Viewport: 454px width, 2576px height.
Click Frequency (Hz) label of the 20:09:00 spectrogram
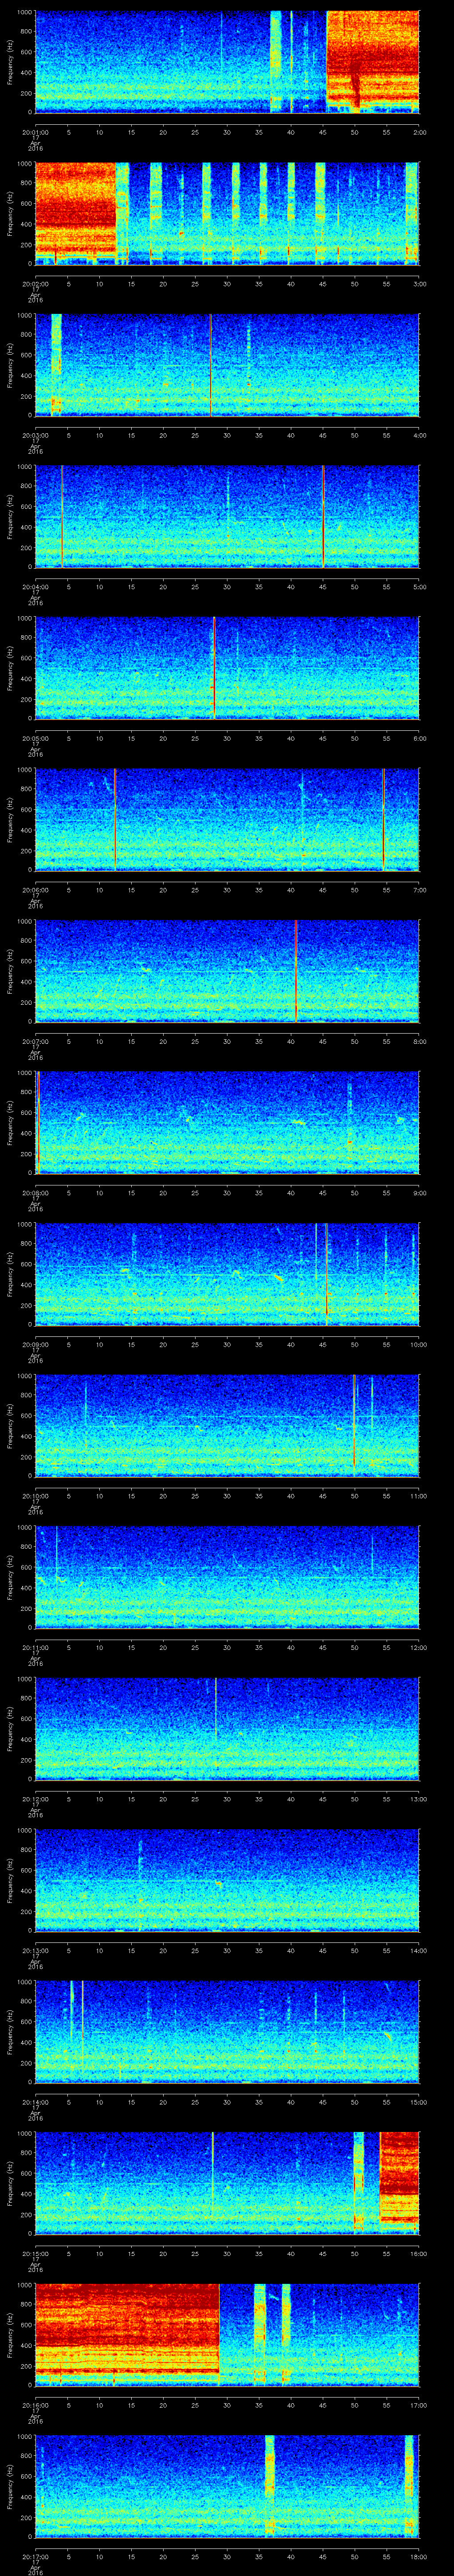[x=10, y=1274]
